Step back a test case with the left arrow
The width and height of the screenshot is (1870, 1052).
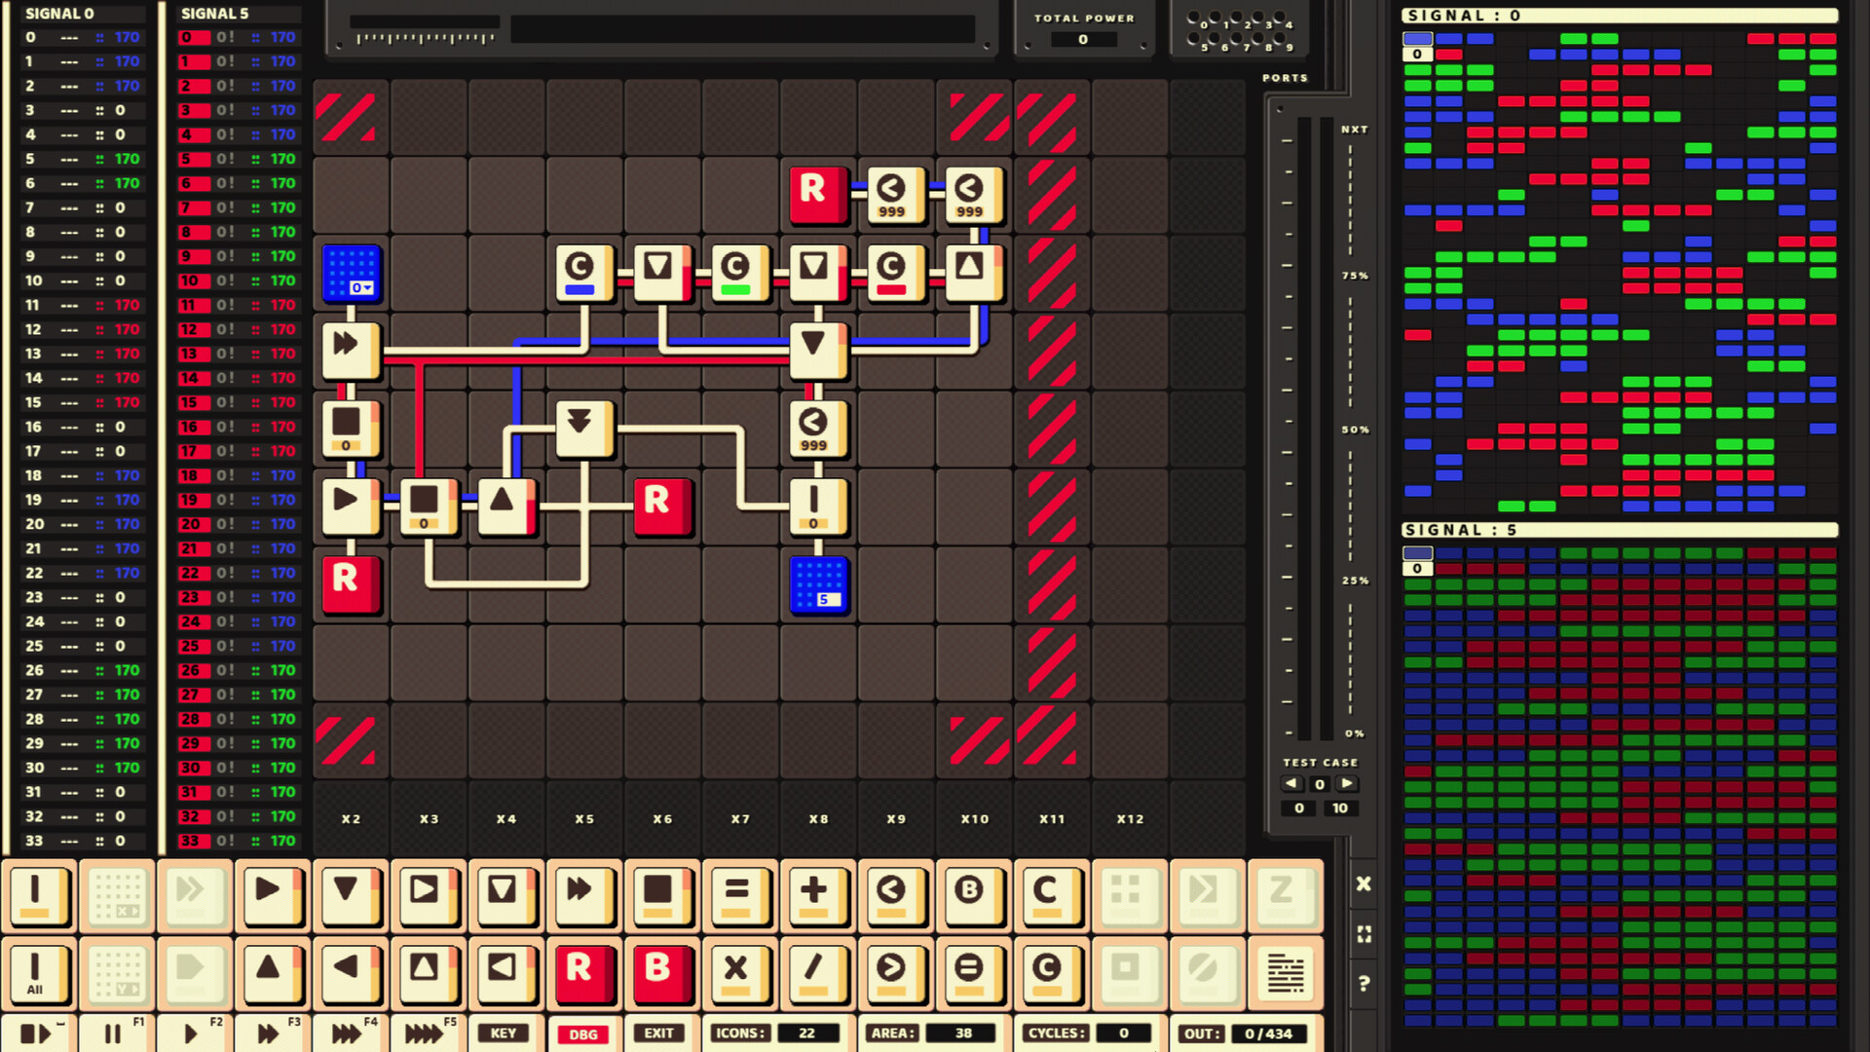click(x=1292, y=783)
